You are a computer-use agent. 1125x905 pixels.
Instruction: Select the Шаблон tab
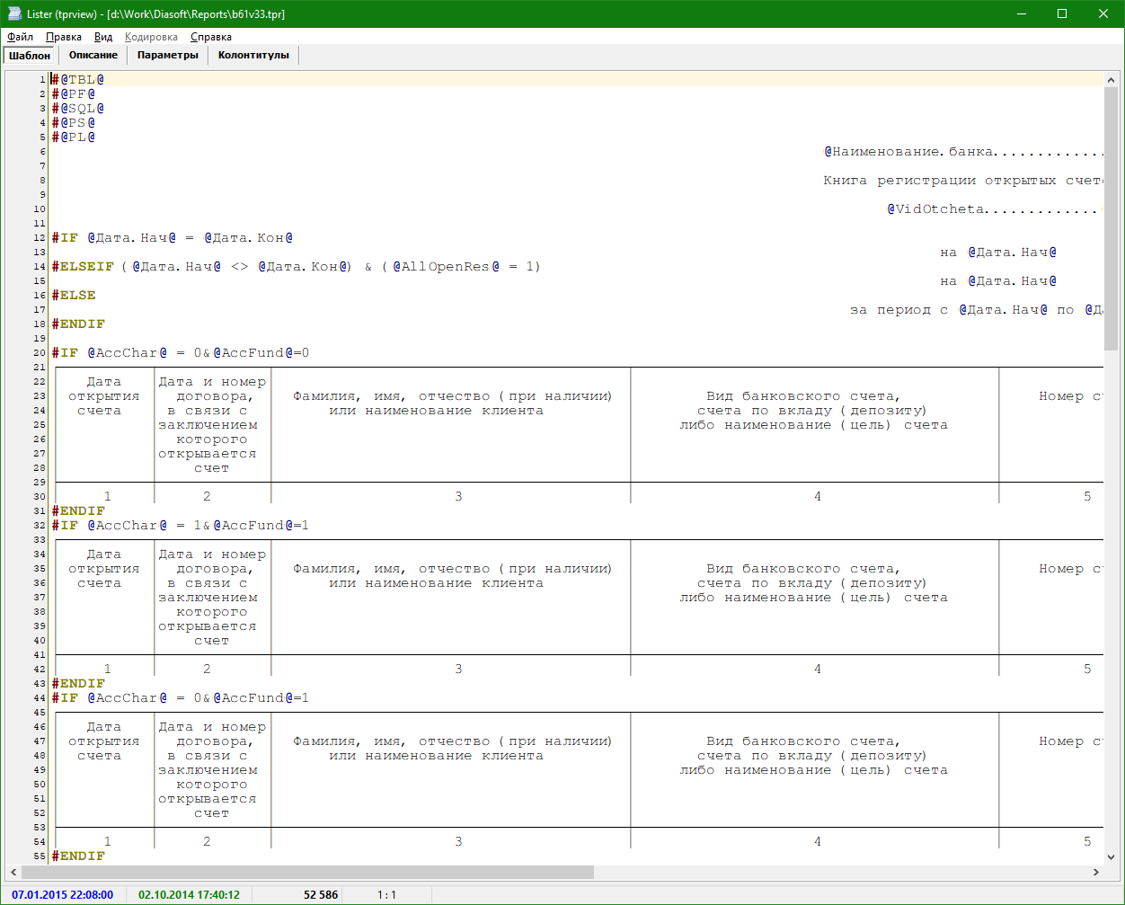coord(30,56)
